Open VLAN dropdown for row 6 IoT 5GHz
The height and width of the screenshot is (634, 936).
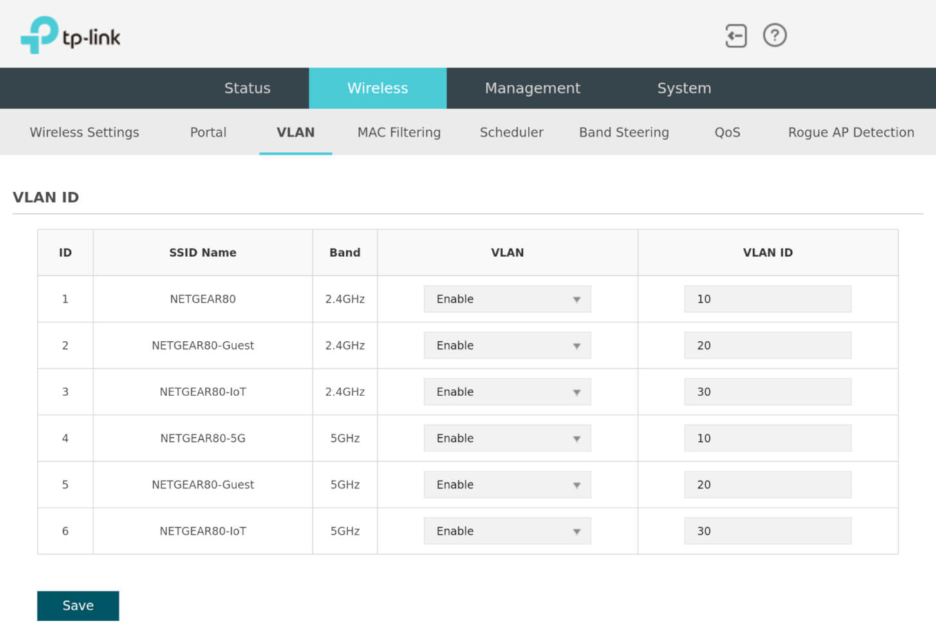point(507,531)
